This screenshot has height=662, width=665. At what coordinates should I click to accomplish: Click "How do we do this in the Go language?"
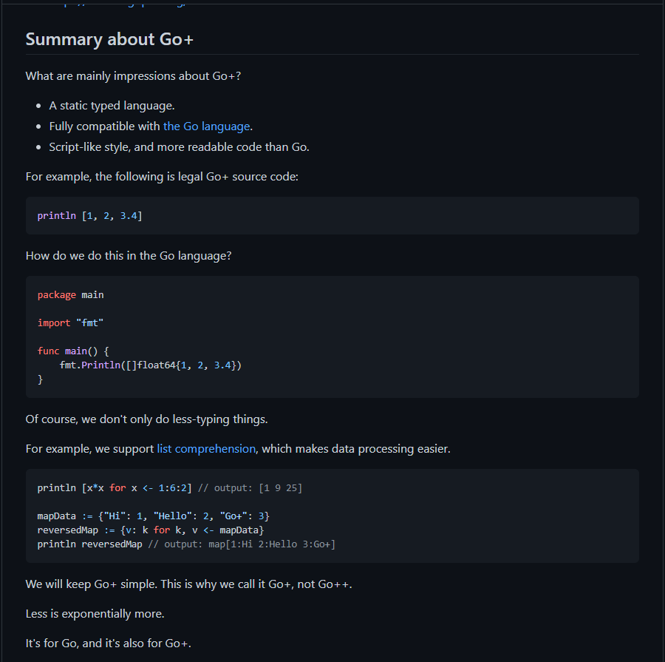pyautogui.click(x=129, y=256)
